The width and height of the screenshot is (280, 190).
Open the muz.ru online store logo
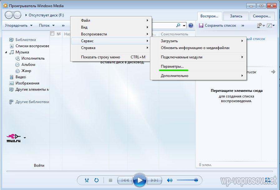(14, 138)
